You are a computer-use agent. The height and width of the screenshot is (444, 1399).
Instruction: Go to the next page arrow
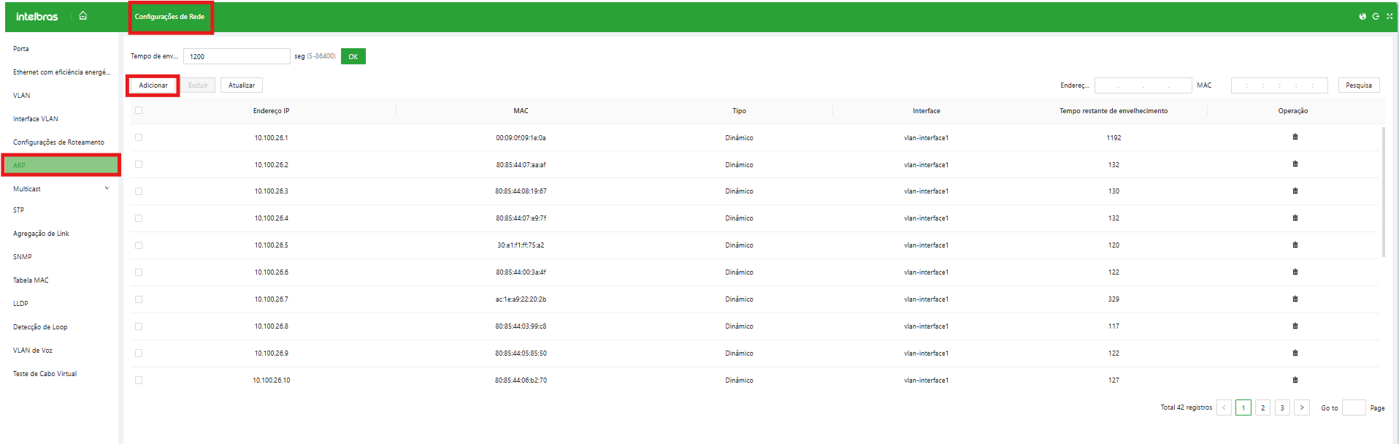[1301, 407]
